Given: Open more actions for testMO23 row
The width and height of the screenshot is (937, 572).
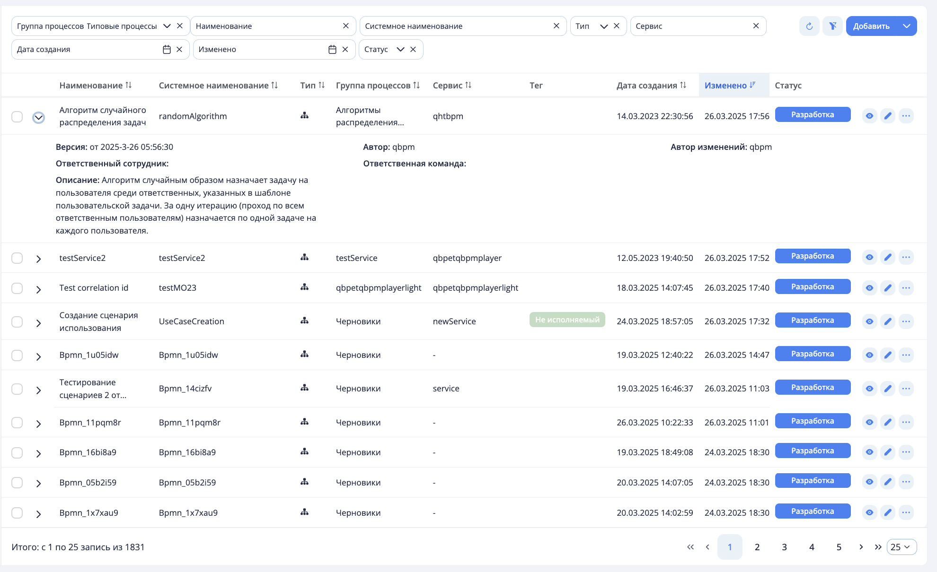Looking at the screenshot, I should pyautogui.click(x=906, y=287).
